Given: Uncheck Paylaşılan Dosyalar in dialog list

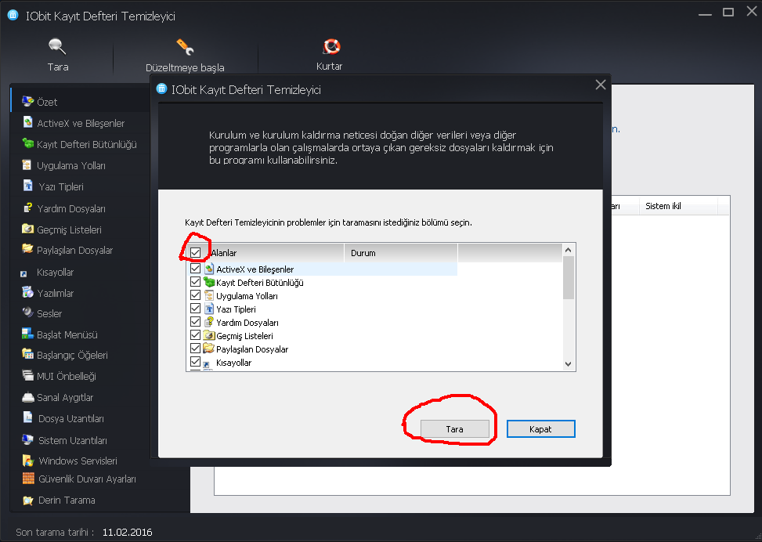Looking at the screenshot, I should [195, 348].
